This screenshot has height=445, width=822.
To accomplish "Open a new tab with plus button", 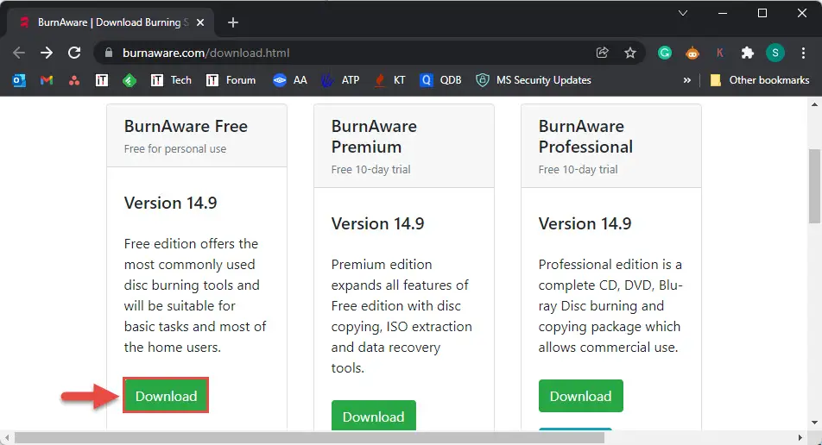I will click(x=233, y=22).
